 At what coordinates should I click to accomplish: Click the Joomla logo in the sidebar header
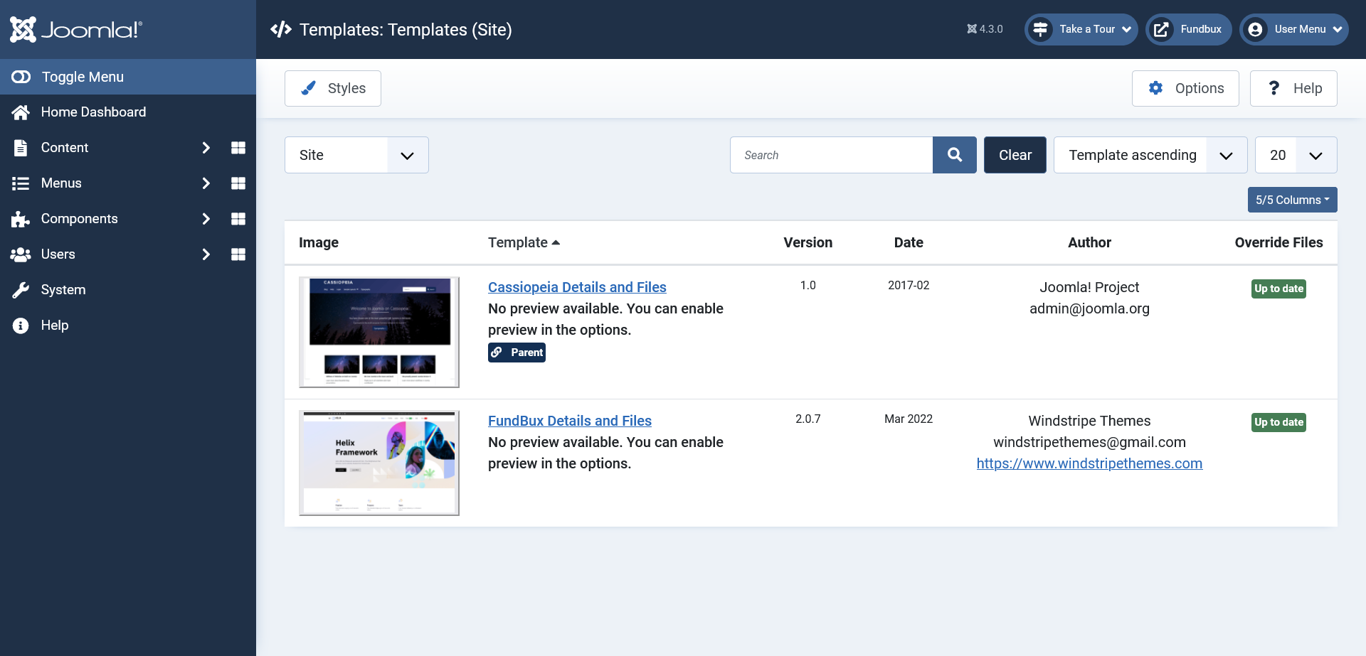(x=76, y=29)
